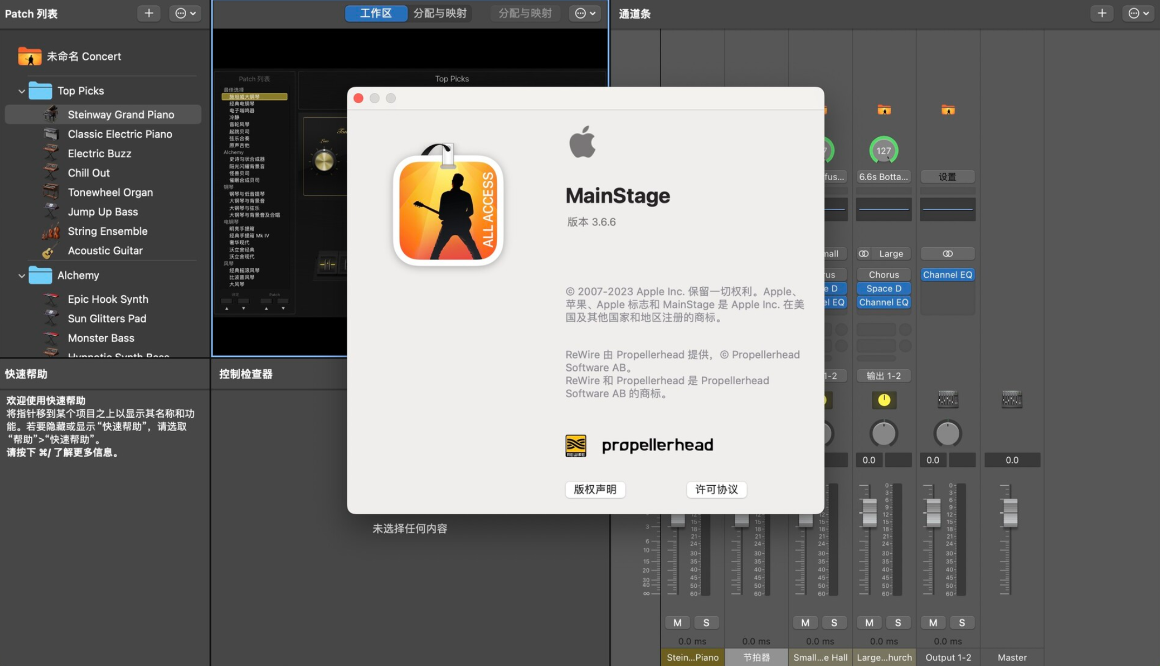The height and width of the screenshot is (666, 1160).
Task: Click the mixer icon on the Output 1-2 strip
Action: [x=948, y=399]
